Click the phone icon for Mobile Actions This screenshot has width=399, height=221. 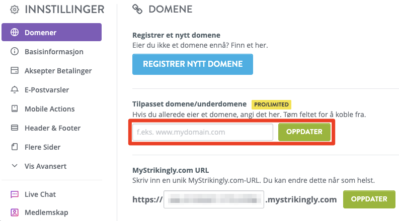click(x=15, y=108)
